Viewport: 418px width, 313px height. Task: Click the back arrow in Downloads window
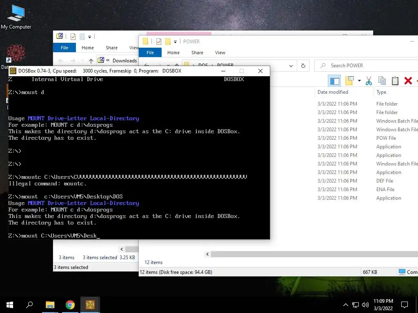pos(61,61)
